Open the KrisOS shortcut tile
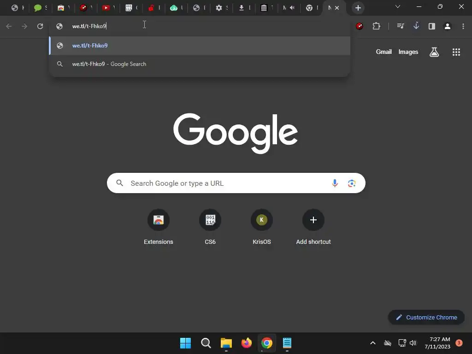Screen dimensions: 472x354 pos(262,228)
